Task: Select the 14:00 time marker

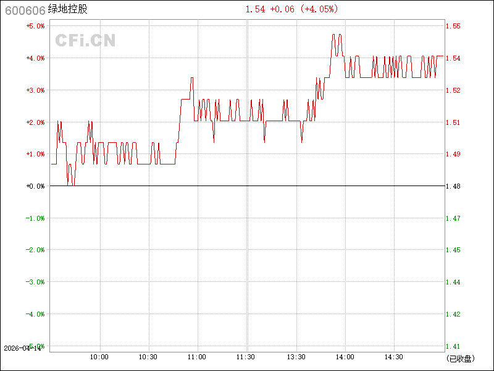Action: coord(345,357)
